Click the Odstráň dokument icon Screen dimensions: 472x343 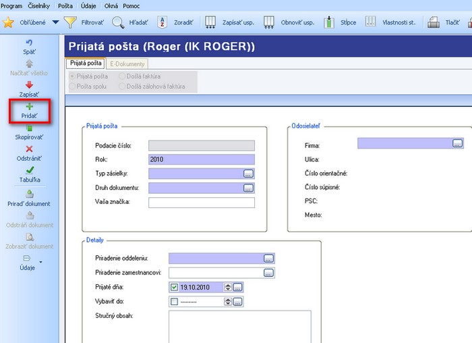(30, 215)
